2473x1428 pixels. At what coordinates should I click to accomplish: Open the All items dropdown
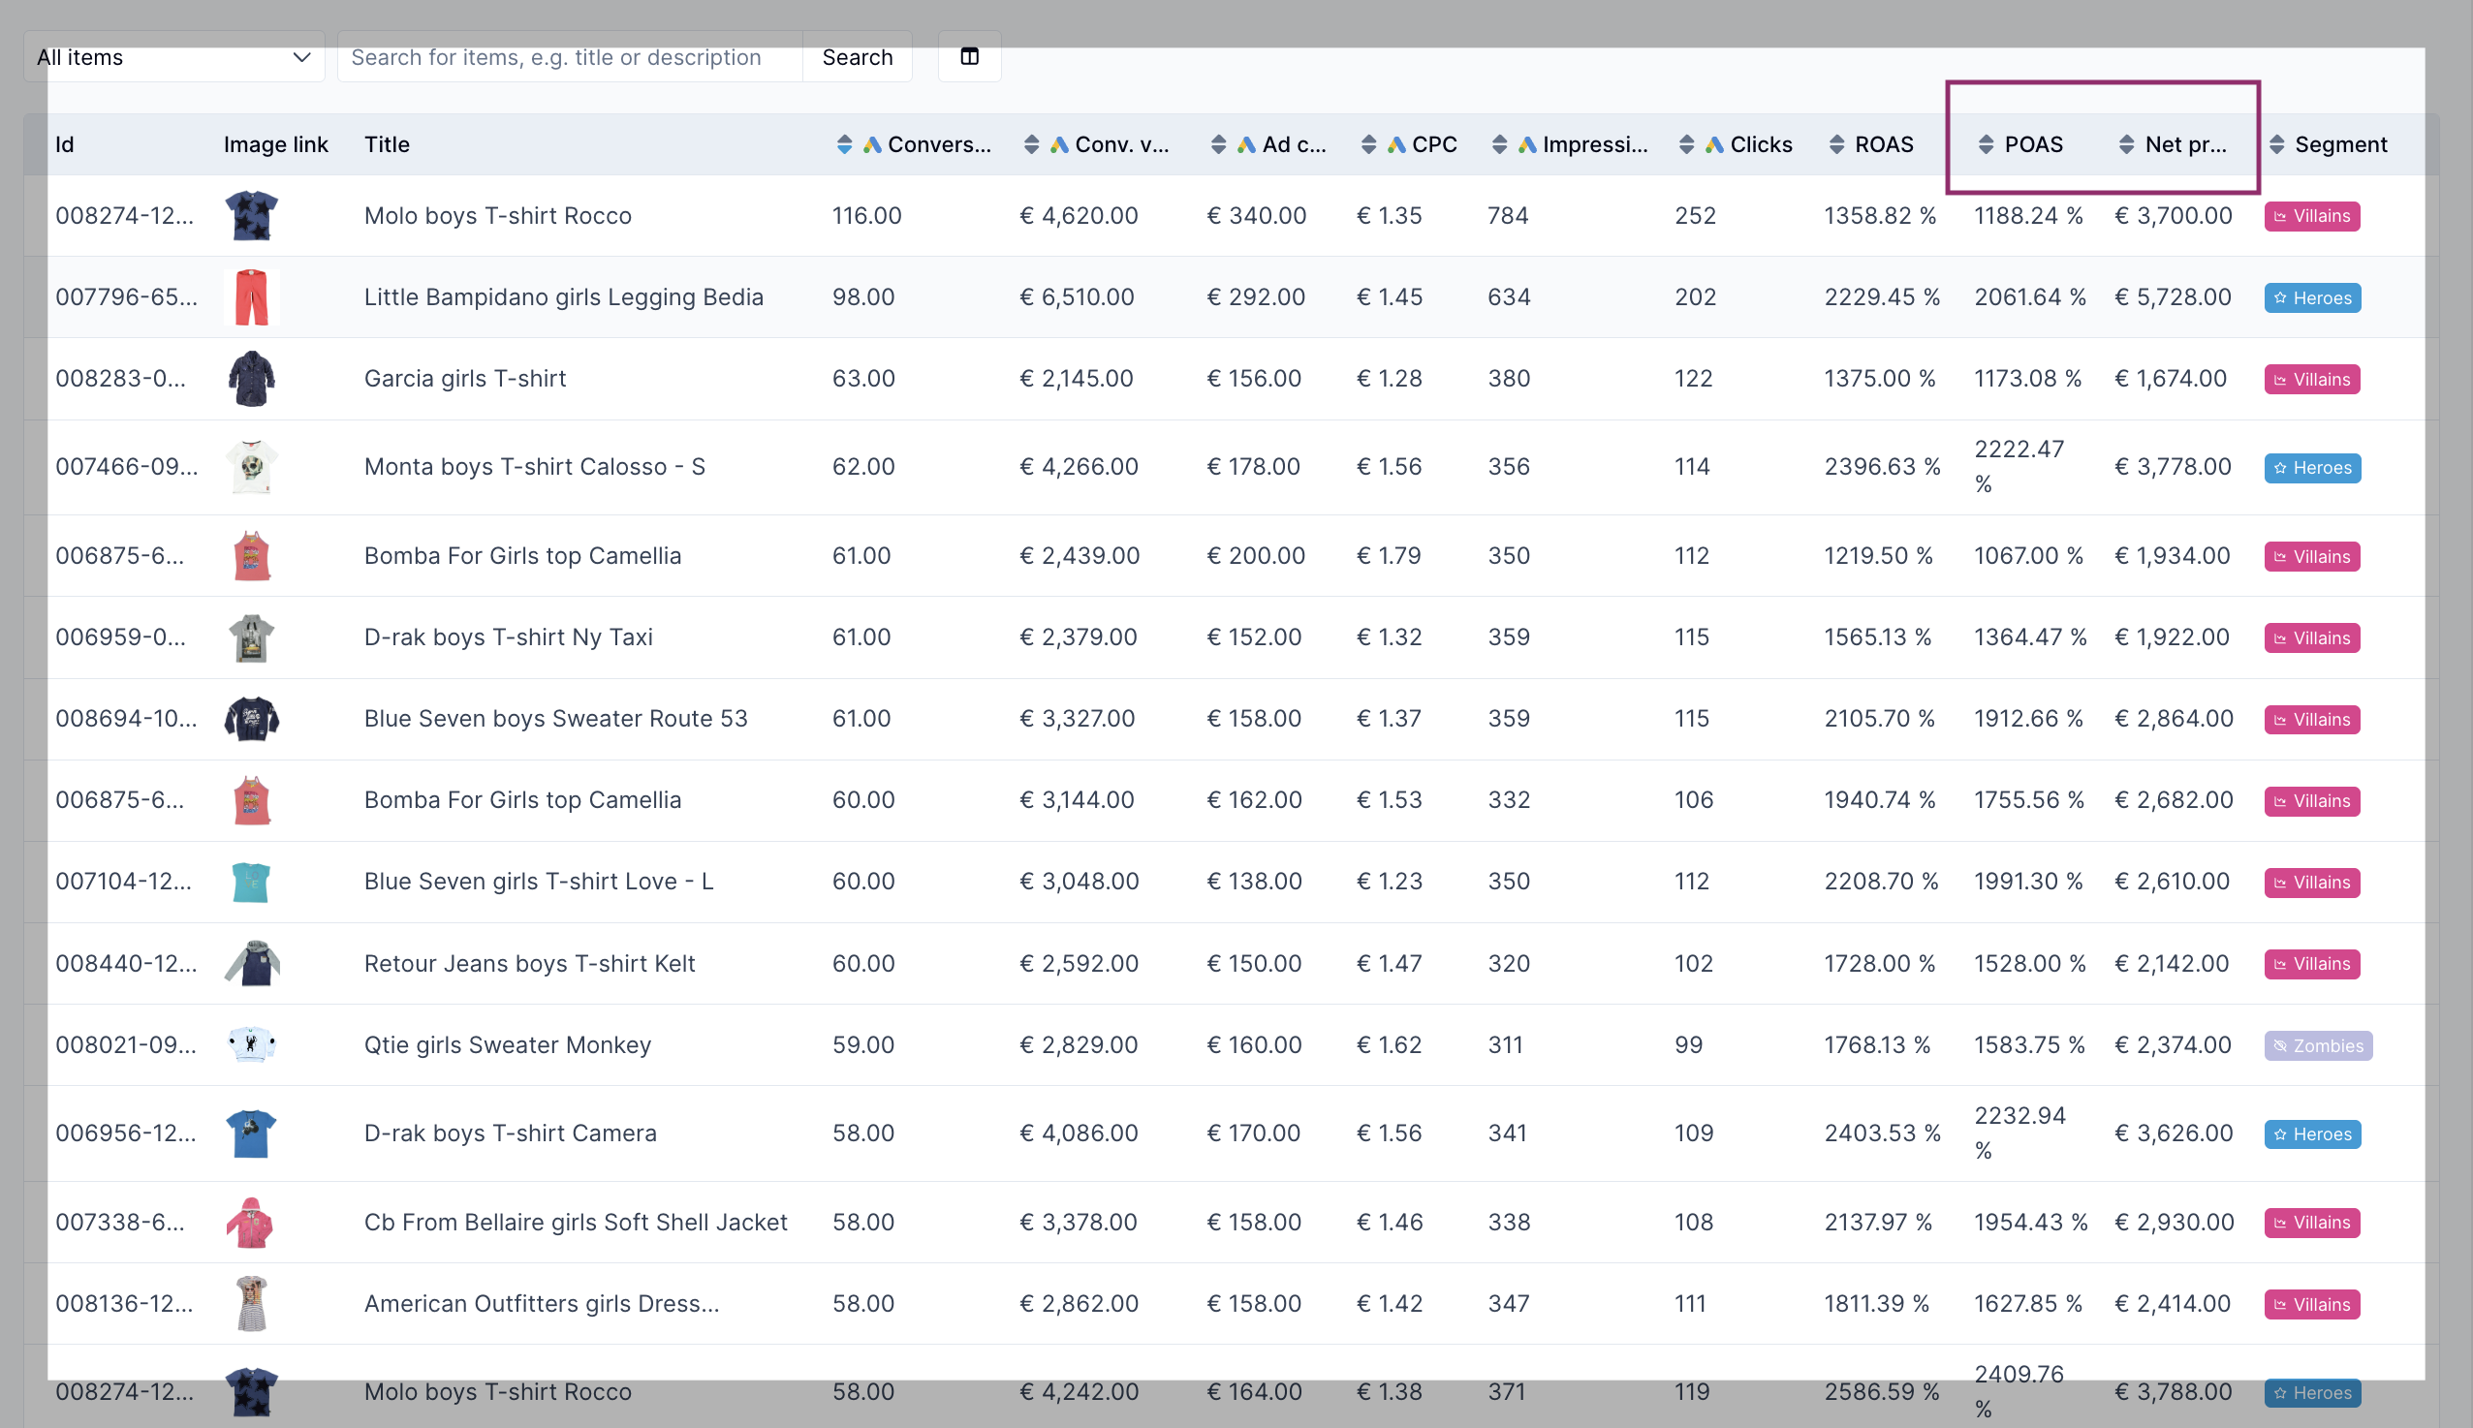[x=174, y=57]
